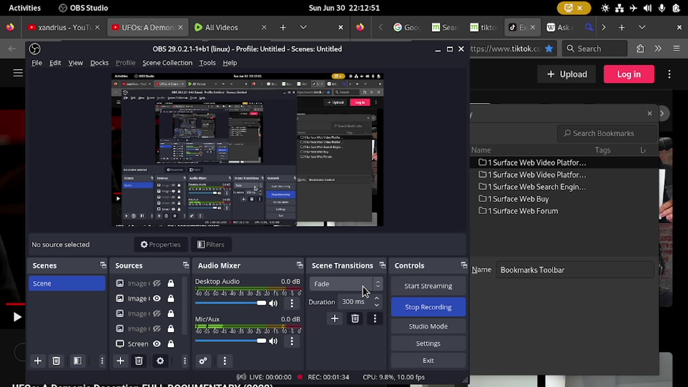The width and height of the screenshot is (688, 387).
Task: Hide the Screen source via eye icon
Action: (156, 343)
